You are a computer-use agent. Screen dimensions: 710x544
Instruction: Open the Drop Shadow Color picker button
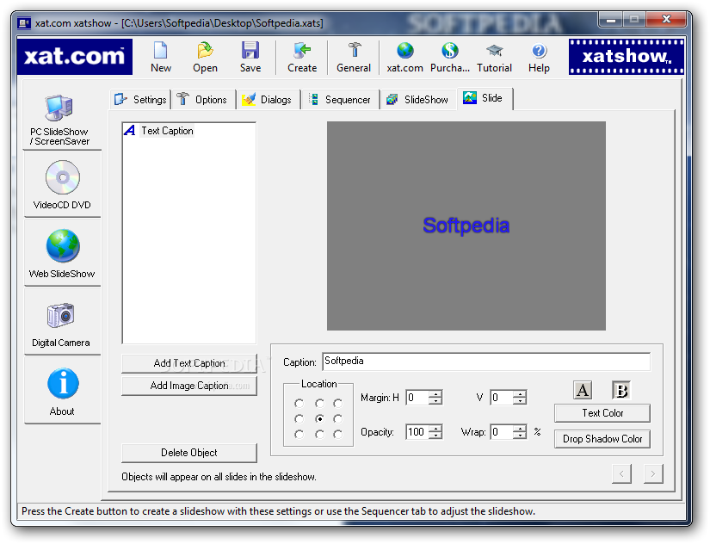click(602, 439)
